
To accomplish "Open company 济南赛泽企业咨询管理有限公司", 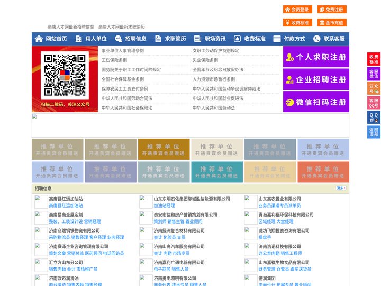I will [x=78, y=246].
